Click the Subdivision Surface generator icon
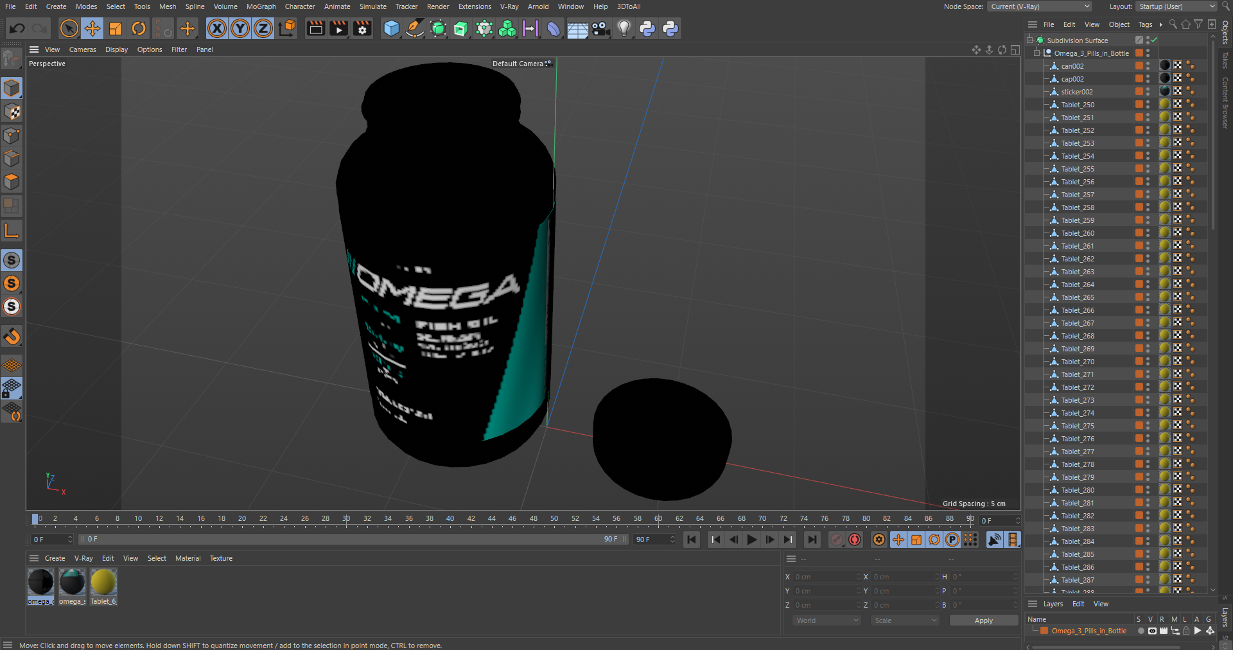 point(438,28)
